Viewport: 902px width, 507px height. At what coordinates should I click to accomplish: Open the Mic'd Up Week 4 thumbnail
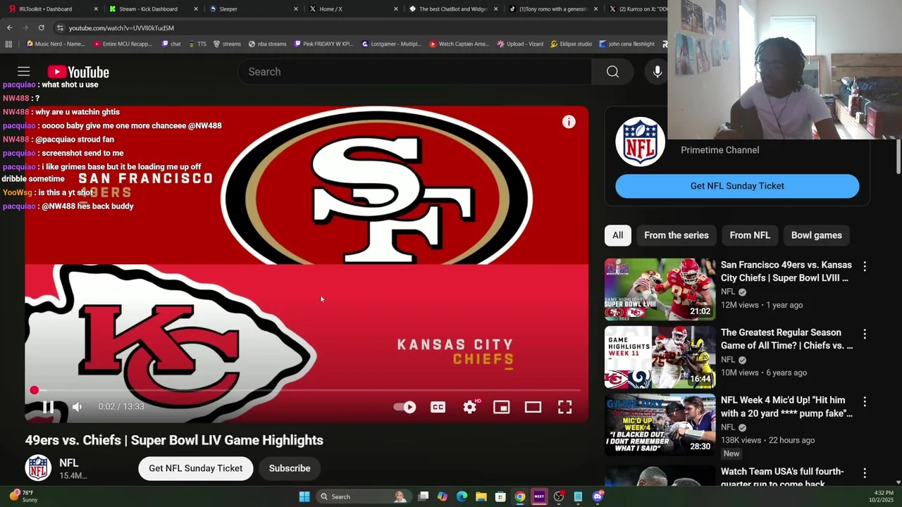click(660, 425)
